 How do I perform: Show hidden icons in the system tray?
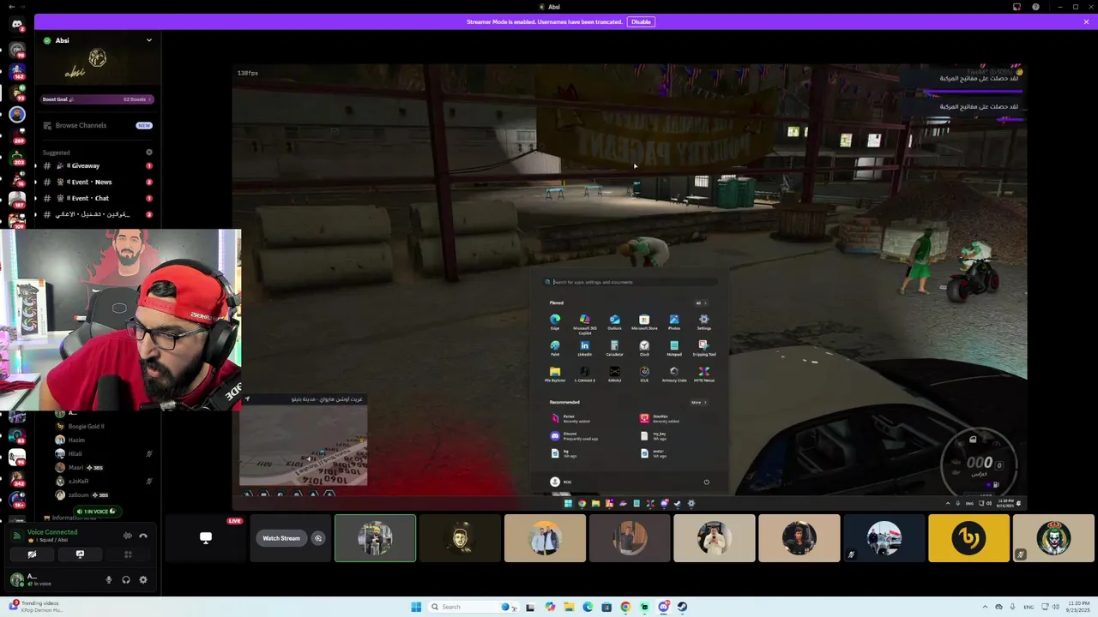point(985,607)
